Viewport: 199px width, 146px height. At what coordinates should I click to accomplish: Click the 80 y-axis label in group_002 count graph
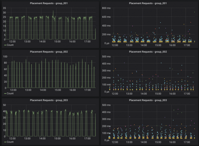pos(5,63)
